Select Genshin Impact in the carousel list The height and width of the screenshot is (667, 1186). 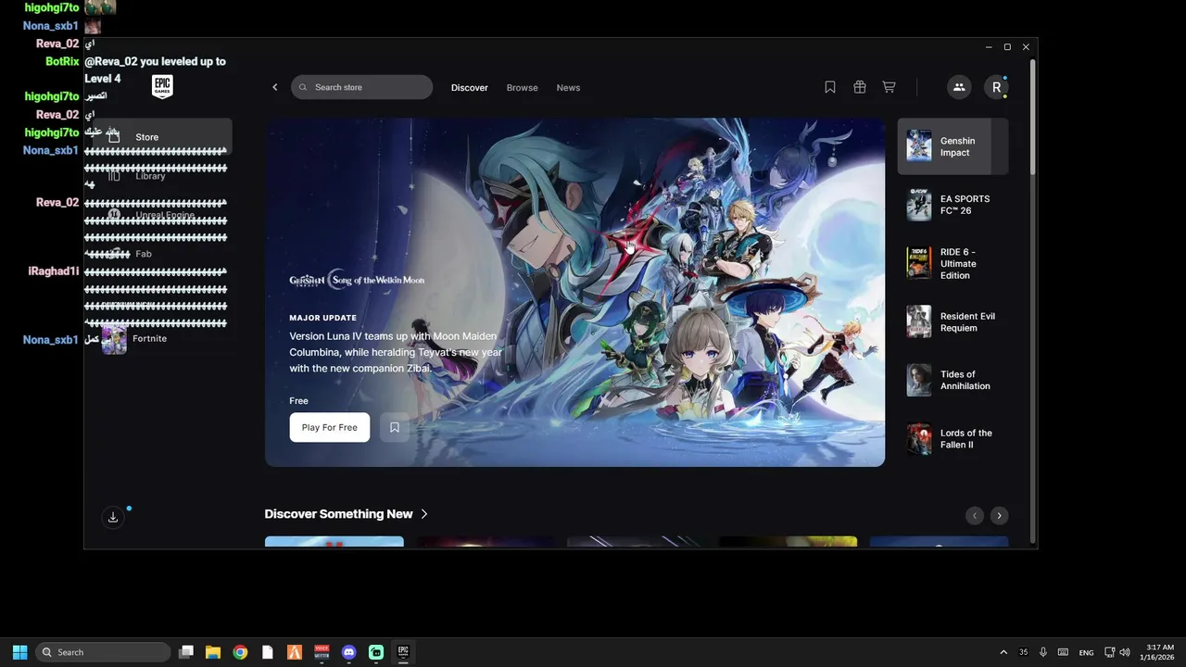click(x=953, y=146)
